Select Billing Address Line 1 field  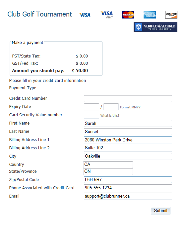coord(128,140)
